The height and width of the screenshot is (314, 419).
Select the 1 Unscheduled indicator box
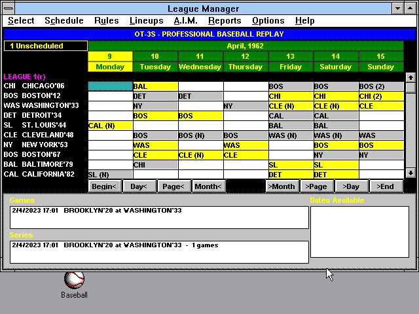click(45, 46)
